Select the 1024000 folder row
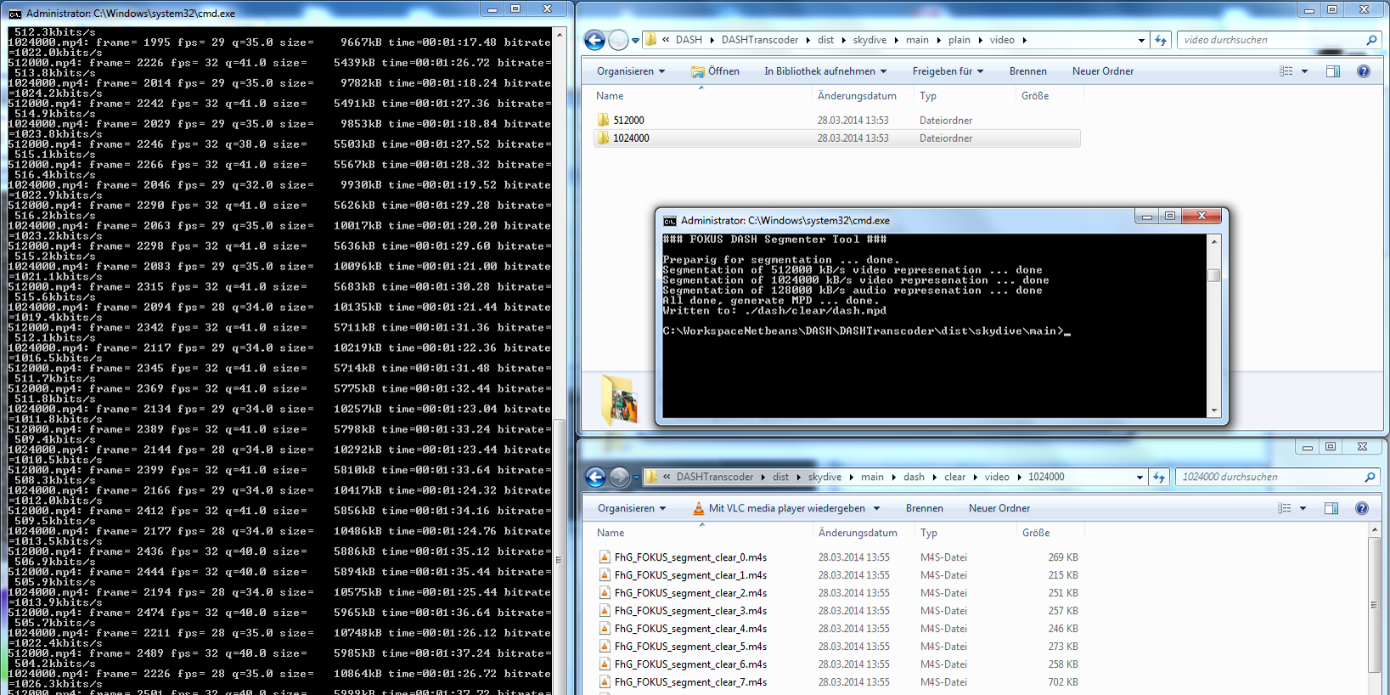 pyautogui.click(x=836, y=138)
